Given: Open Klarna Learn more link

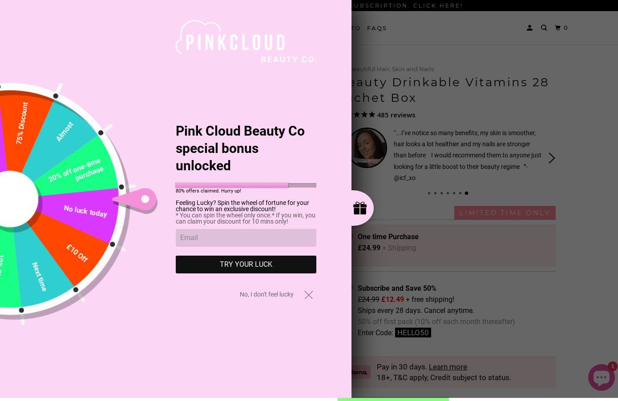Looking at the screenshot, I should [x=448, y=367].
